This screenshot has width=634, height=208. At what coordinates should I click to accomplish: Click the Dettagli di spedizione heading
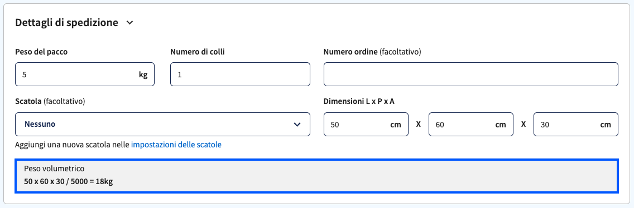click(x=67, y=23)
